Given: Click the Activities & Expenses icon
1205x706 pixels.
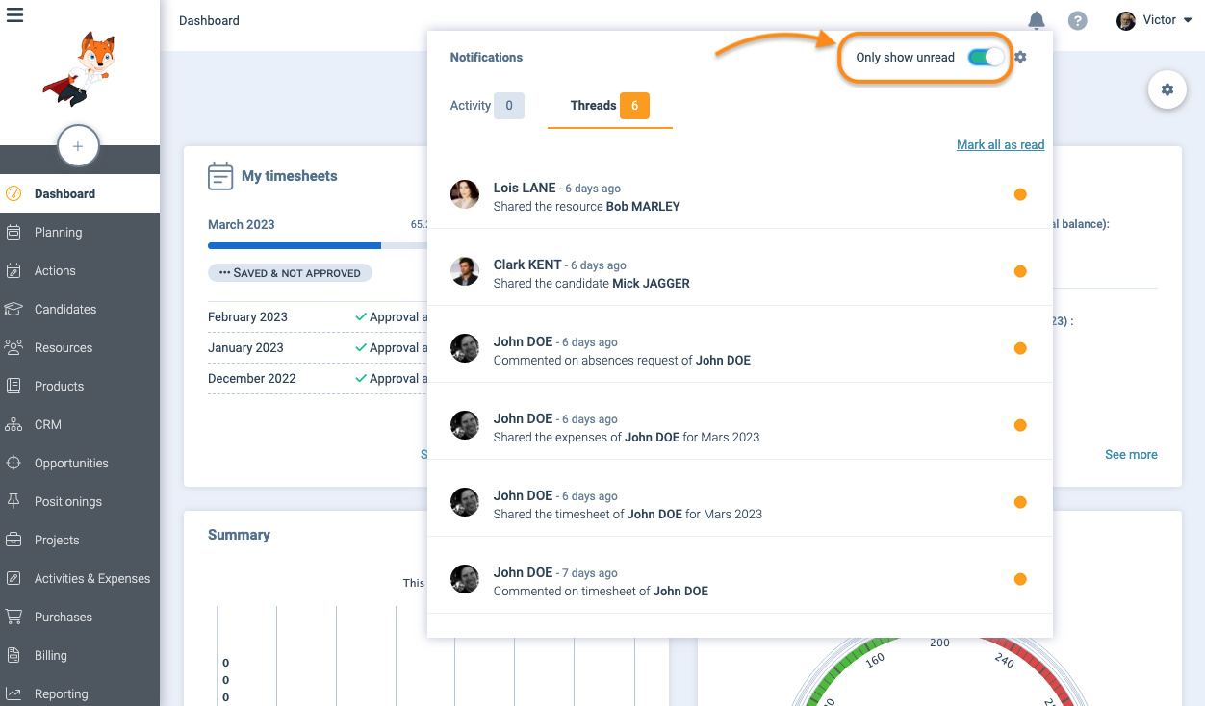Looking at the screenshot, I should 13,578.
